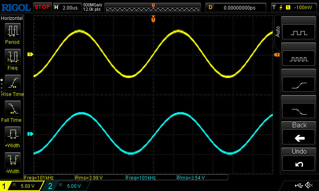Image resolution: width=319 pixels, height=191 pixels.
Task: Click the channel 1 ground marker
Action: coord(30,54)
